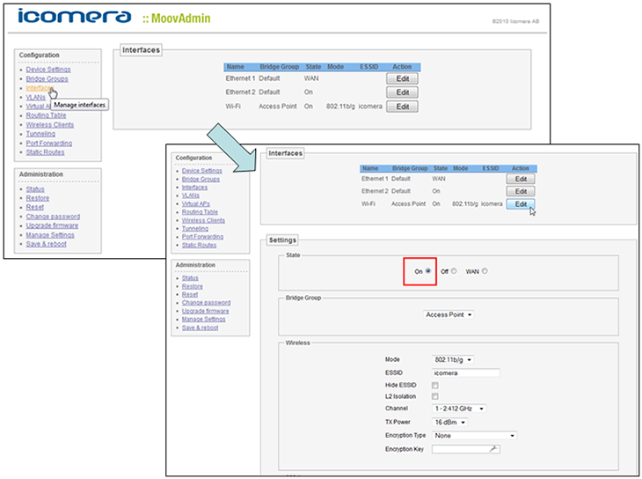Click the key icon in Encryption Key field
This screenshot has width=642, height=479.
click(494, 448)
